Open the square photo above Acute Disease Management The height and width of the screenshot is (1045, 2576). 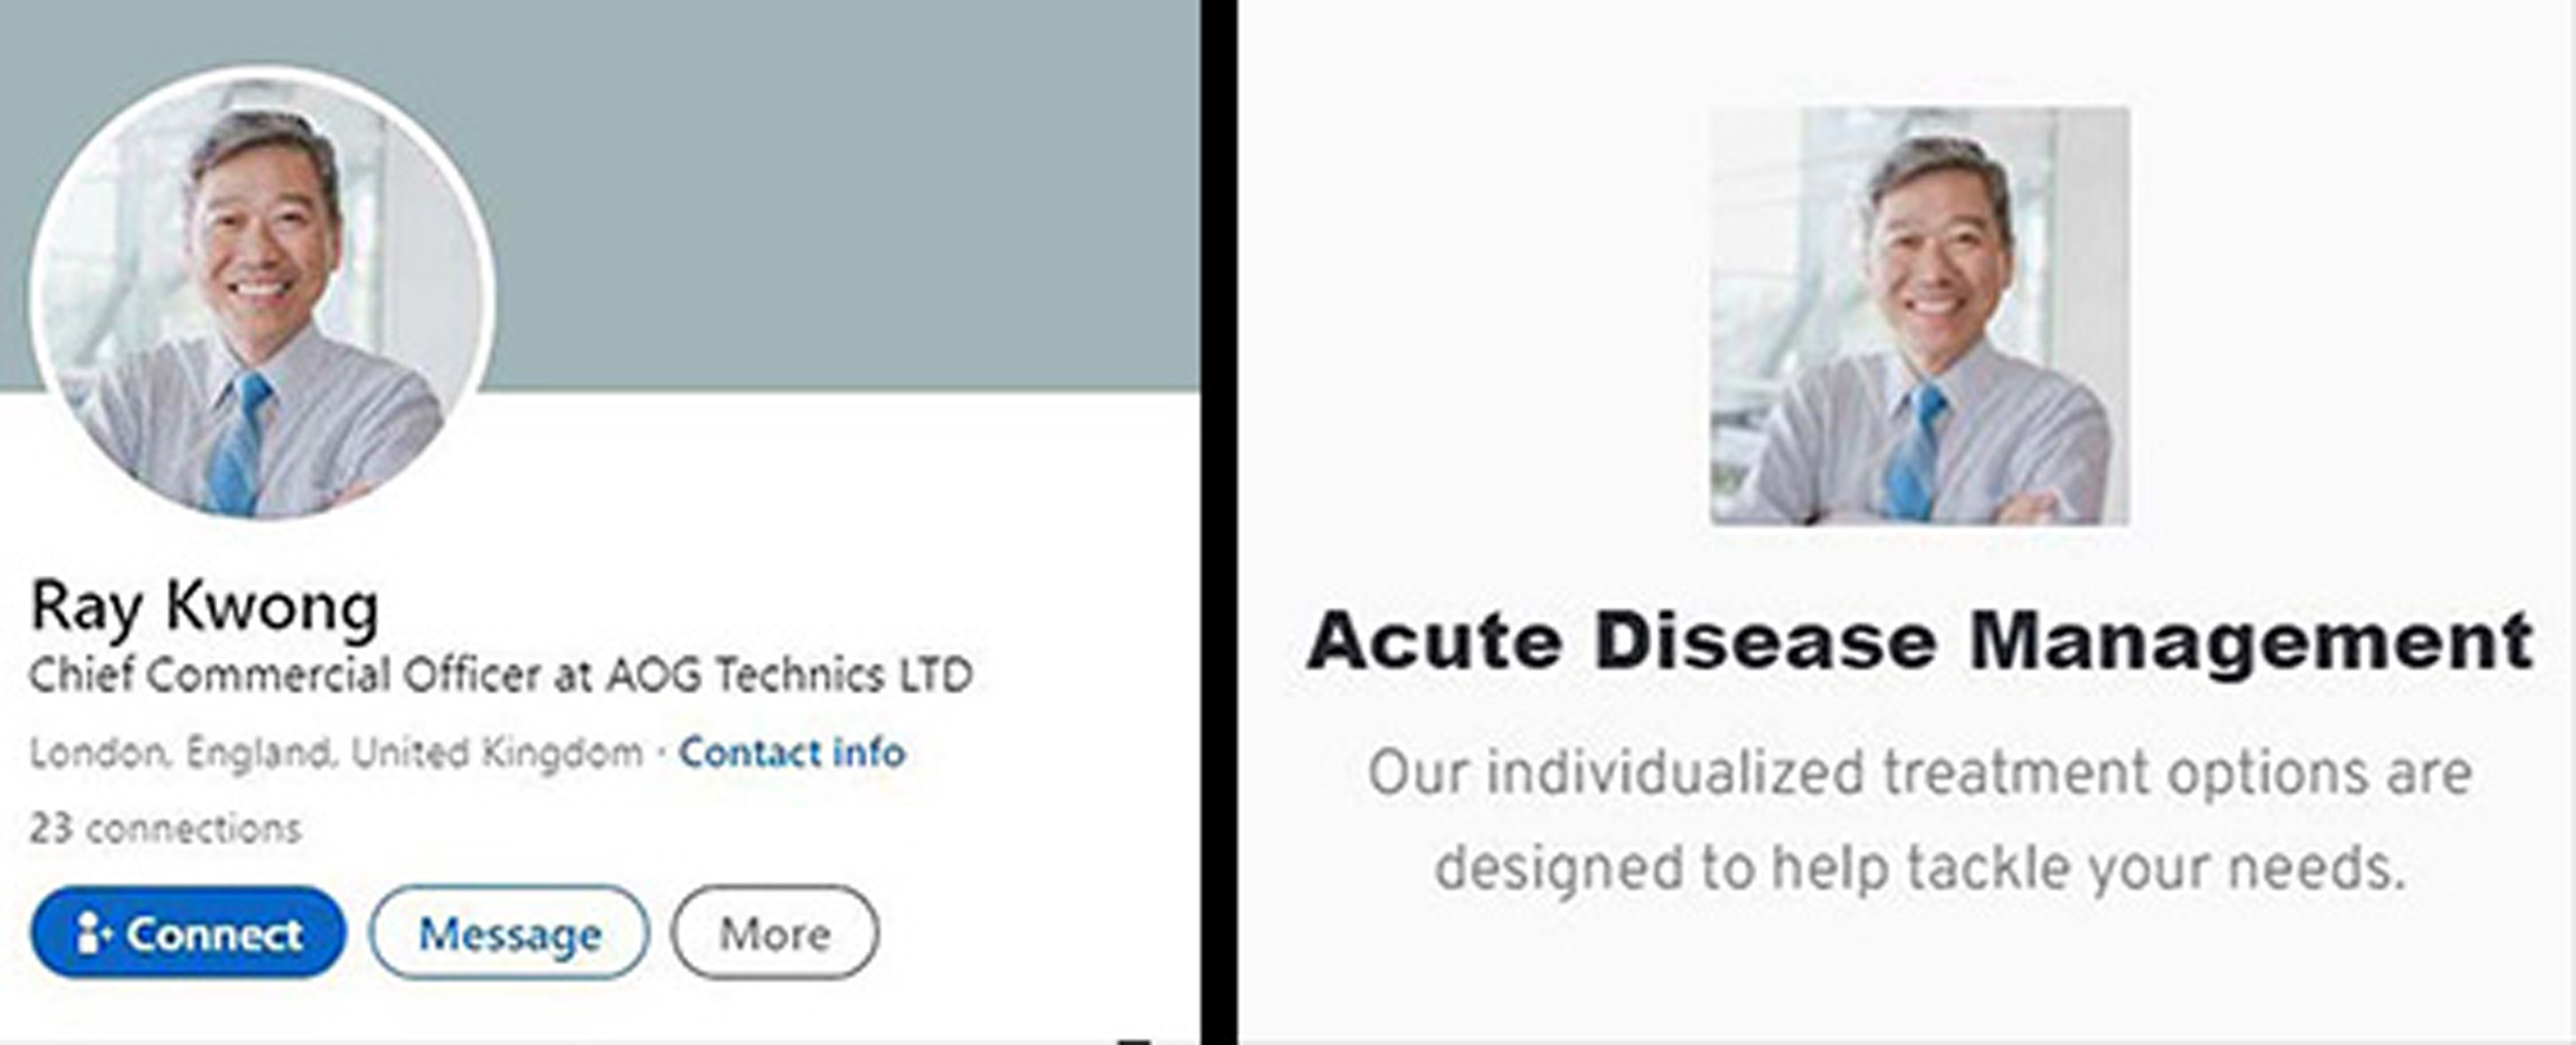[1919, 315]
